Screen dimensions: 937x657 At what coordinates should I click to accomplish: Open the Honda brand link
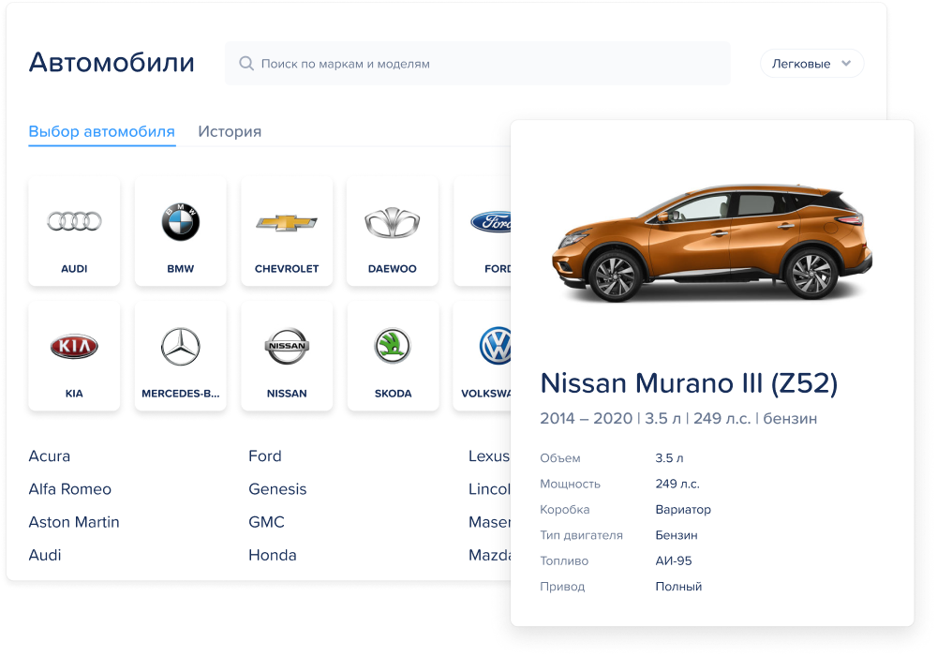(x=273, y=555)
